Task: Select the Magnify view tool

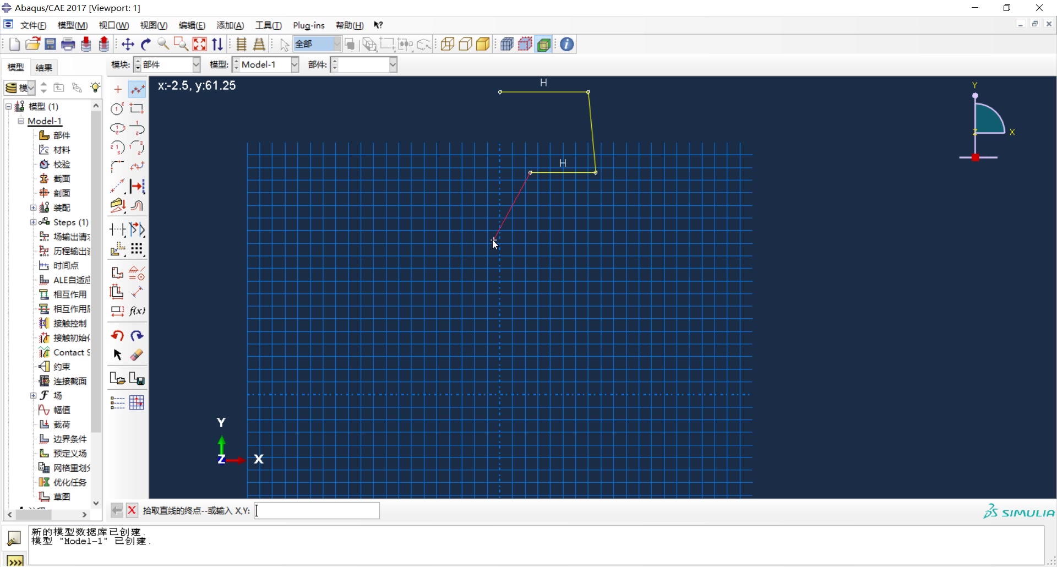Action: click(x=164, y=45)
